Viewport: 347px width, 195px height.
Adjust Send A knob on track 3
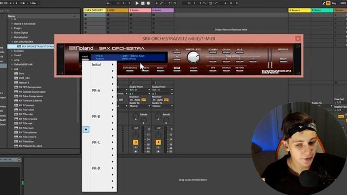click(x=136, y=116)
